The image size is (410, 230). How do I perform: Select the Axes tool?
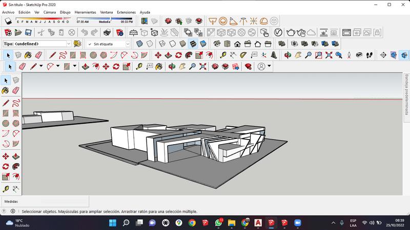pyautogui.click(x=264, y=55)
